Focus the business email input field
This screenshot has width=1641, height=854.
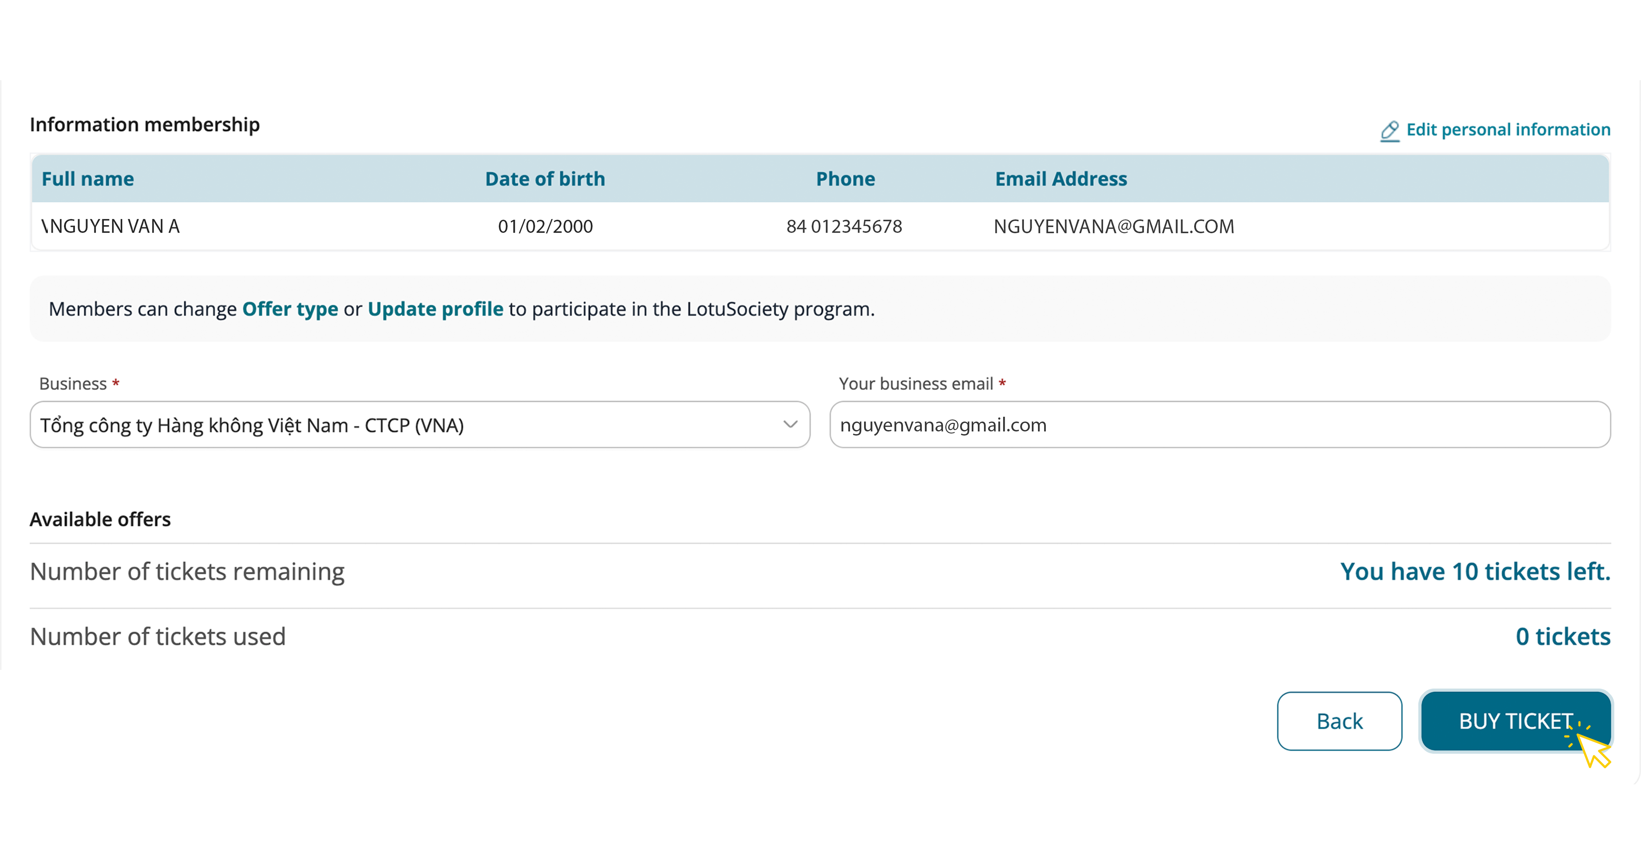point(1219,425)
